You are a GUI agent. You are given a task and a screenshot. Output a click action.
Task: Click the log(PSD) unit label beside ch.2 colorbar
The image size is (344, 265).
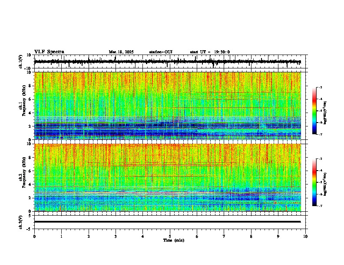(x=325, y=184)
